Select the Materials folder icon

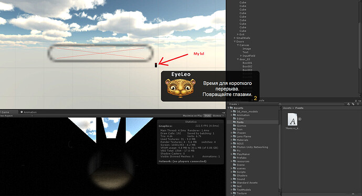point(235,140)
